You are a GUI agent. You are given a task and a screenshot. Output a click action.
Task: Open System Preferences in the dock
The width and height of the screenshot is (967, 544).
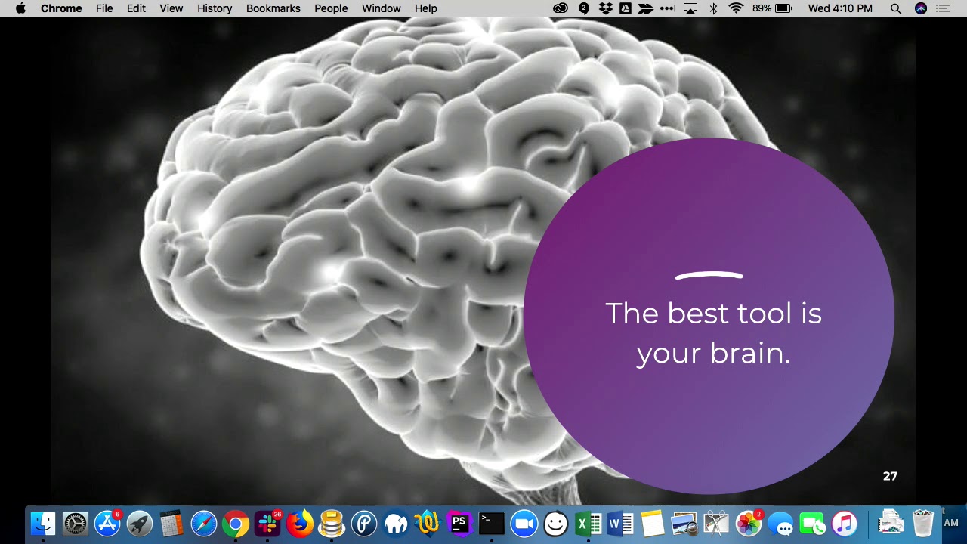click(76, 523)
